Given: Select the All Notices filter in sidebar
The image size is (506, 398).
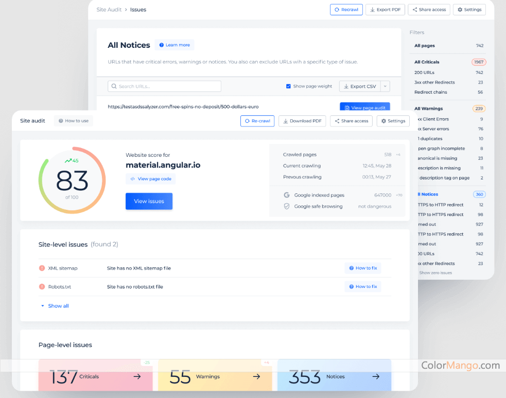Looking at the screenshot, I should [x=428, y=194].
